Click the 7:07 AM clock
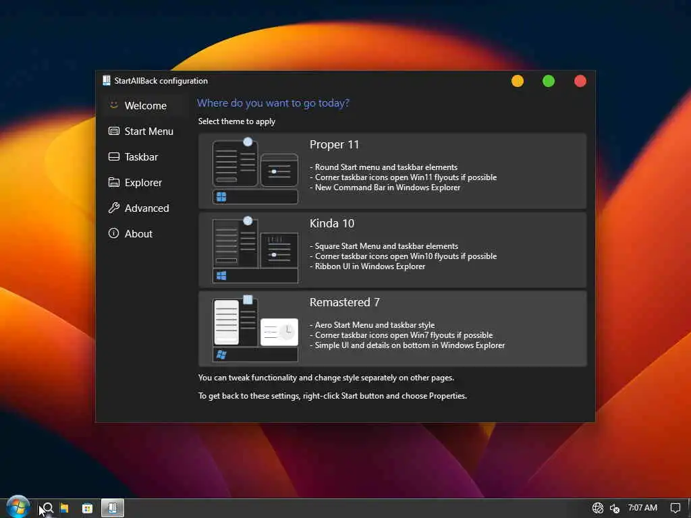The width and height of the screenshot is (691, 518). click(x=642, y=508)
